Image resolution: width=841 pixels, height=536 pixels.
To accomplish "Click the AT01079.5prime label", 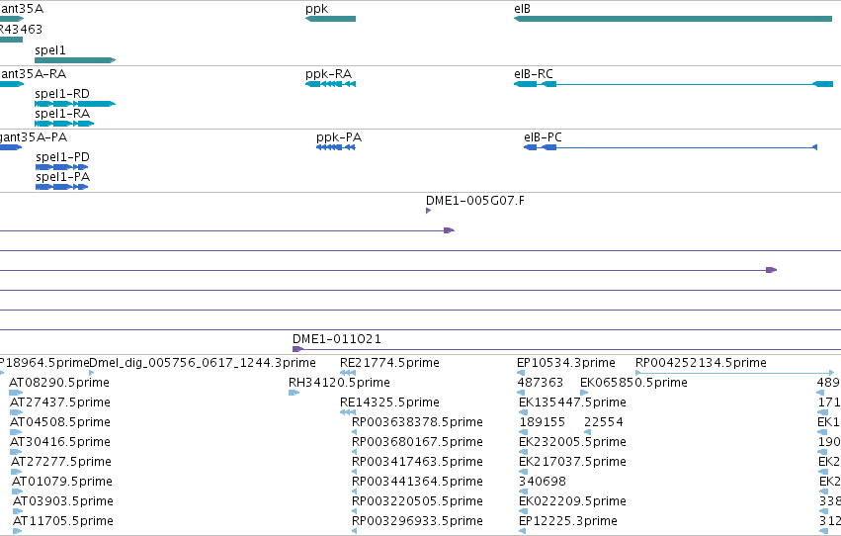I will (62, 482).
